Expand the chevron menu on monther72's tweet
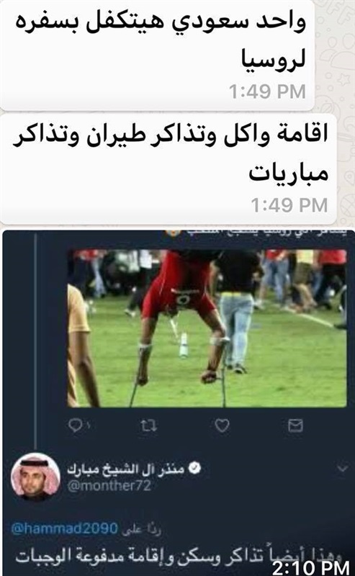The height and width of the screenshot is (576, 355). point(343,468)
